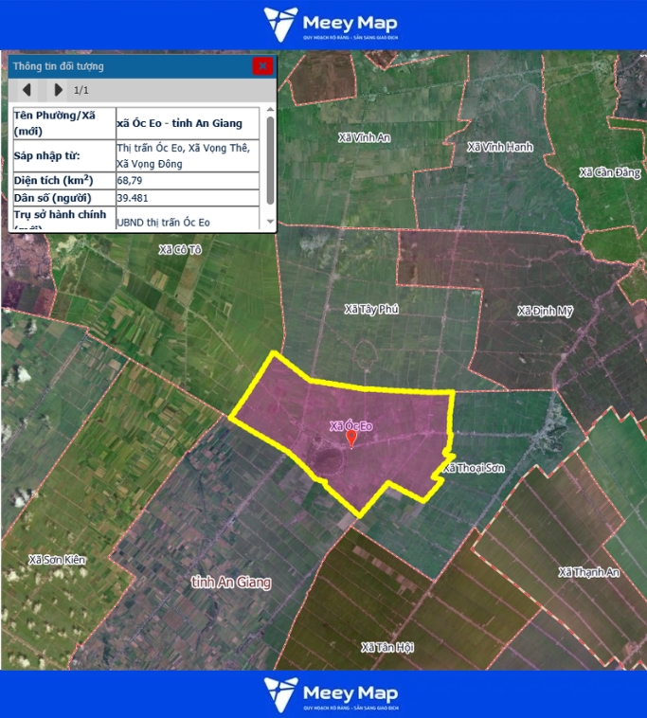Click the red location pin on Xã Óc Eo
This screenshot has width=647, height=718.
click(x=351, y=438)
